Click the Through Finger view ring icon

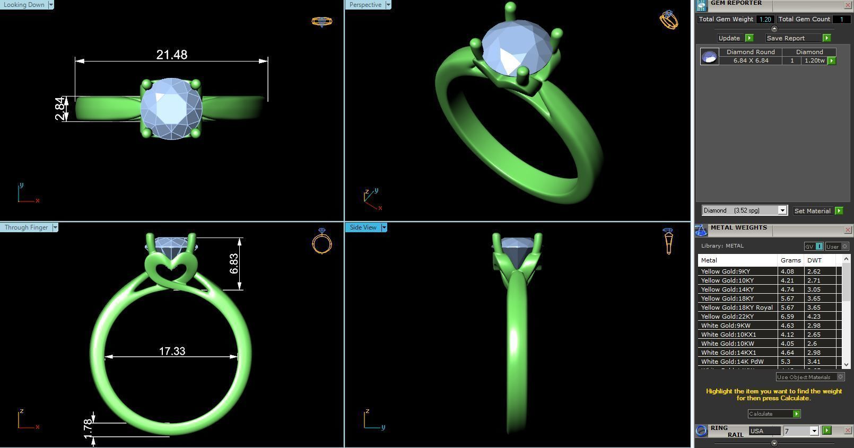(x=322, y=241)
